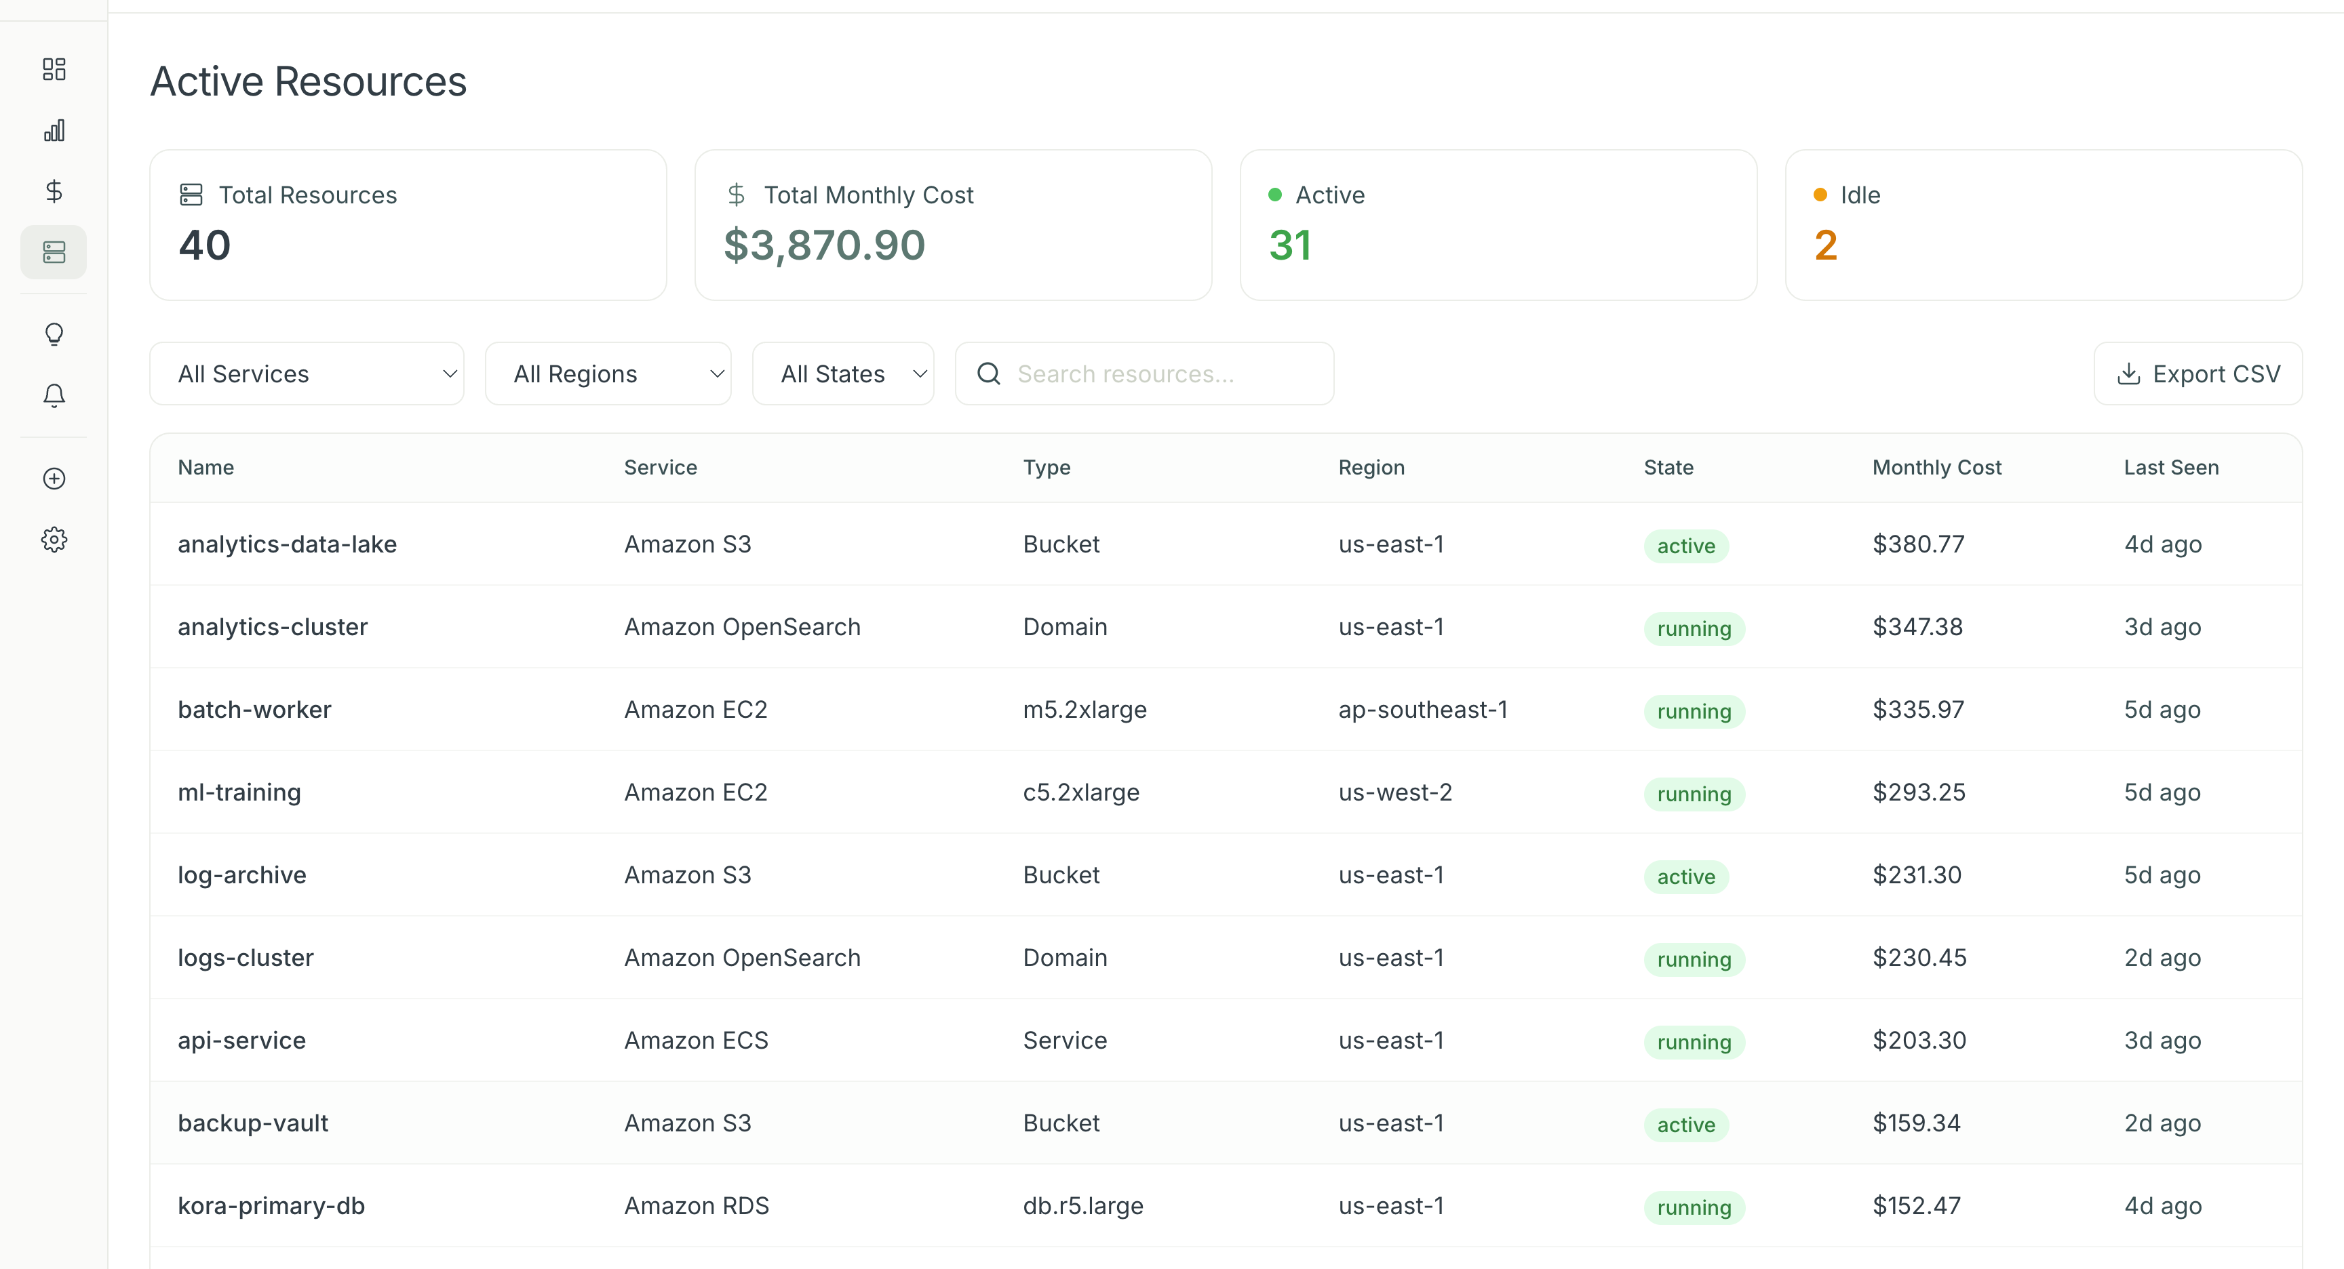Click active badge in analytics-data-lake row
Screen dimensions: 2344x1269
click(x=1685, y=546)
